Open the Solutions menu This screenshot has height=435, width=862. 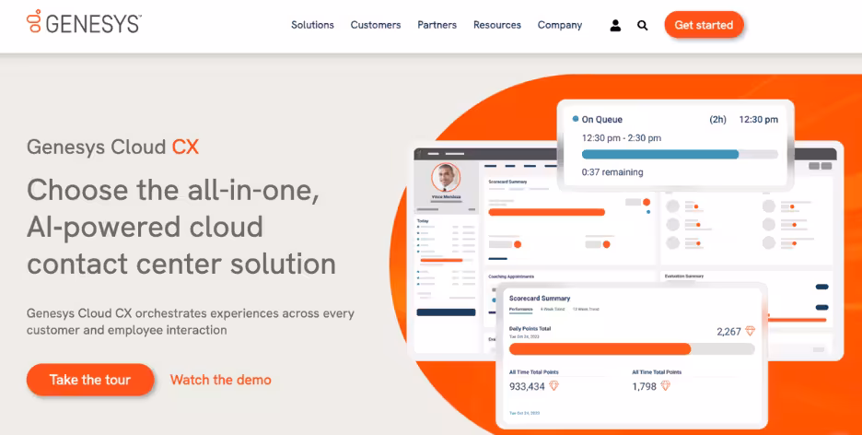coord(312,25)
